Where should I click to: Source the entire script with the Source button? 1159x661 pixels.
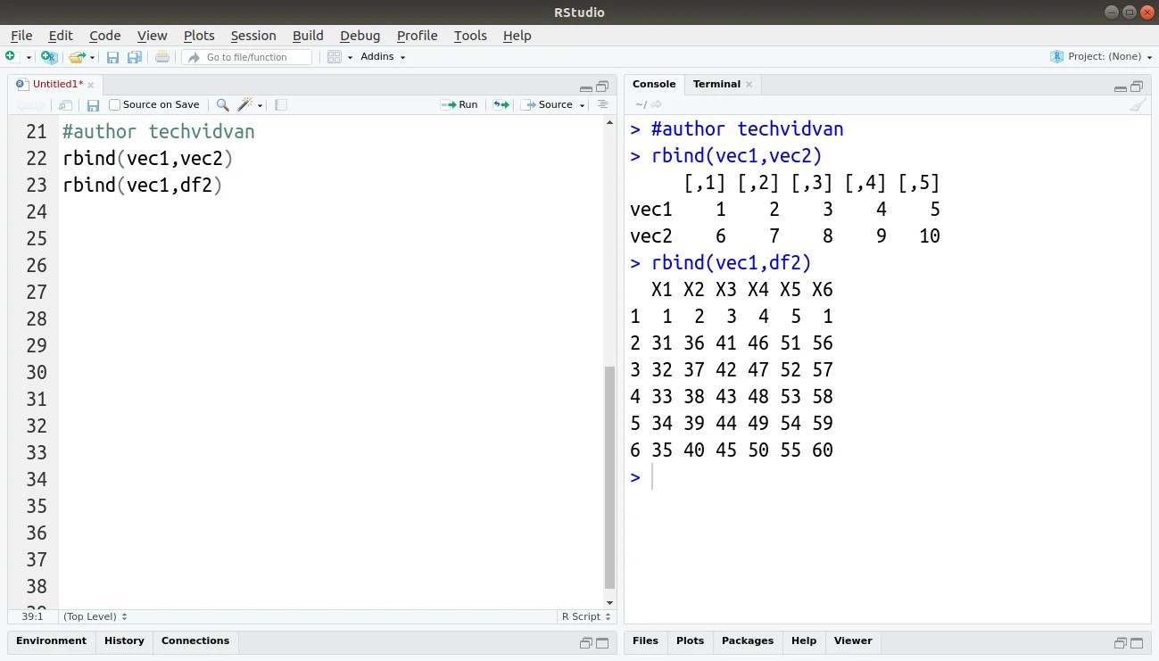(x=551, y=104)
